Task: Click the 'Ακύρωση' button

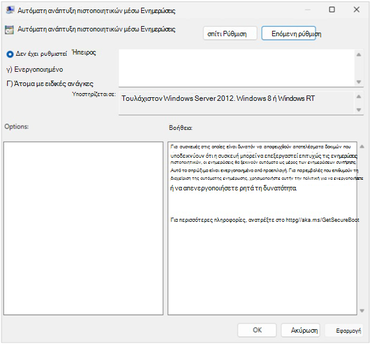Action: coord(301,330)
